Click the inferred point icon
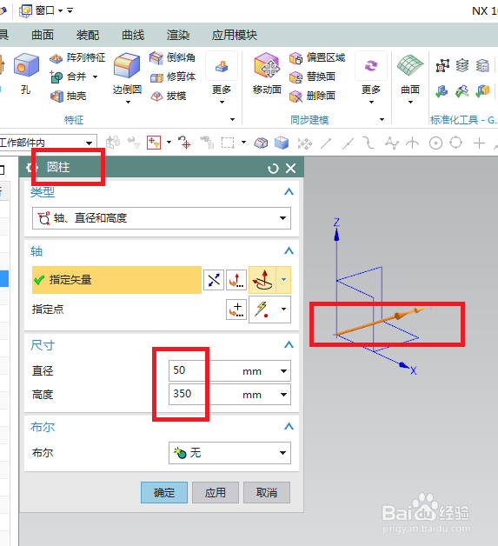498x546 pixels. click(x=262, y=310)
